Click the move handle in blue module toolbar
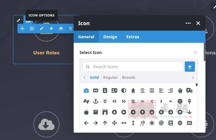Image resolution: width=216 pixels, height=140 pixels. (x=22, y=28)
